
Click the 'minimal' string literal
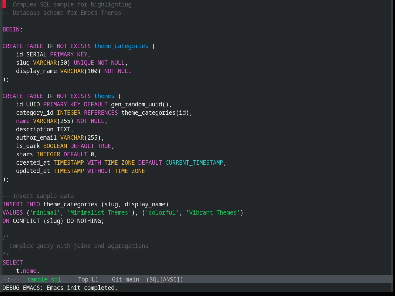(45, 213)
